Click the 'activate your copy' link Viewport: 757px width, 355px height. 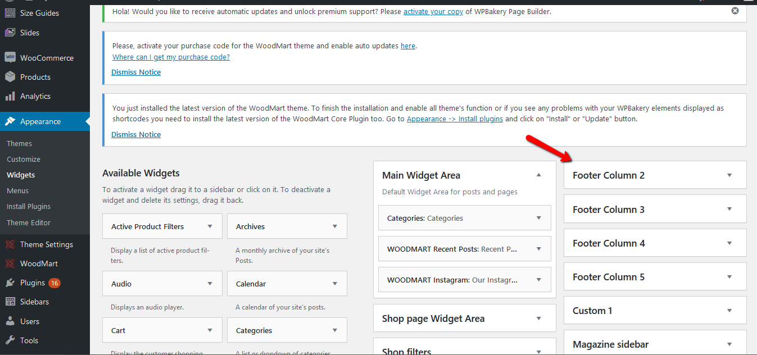(x=433, y=11)
